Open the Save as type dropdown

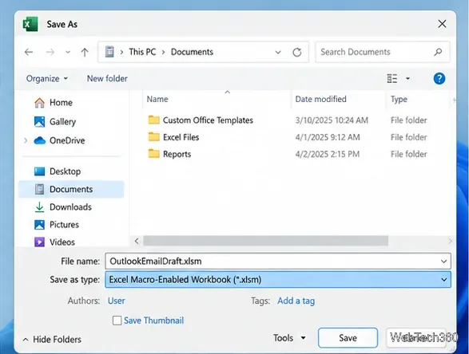pos(278,280)
